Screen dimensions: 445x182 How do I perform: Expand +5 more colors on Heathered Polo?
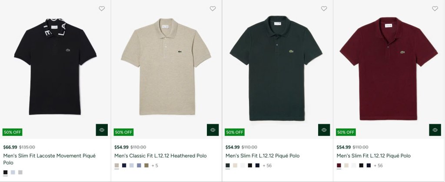coord(155,165)
